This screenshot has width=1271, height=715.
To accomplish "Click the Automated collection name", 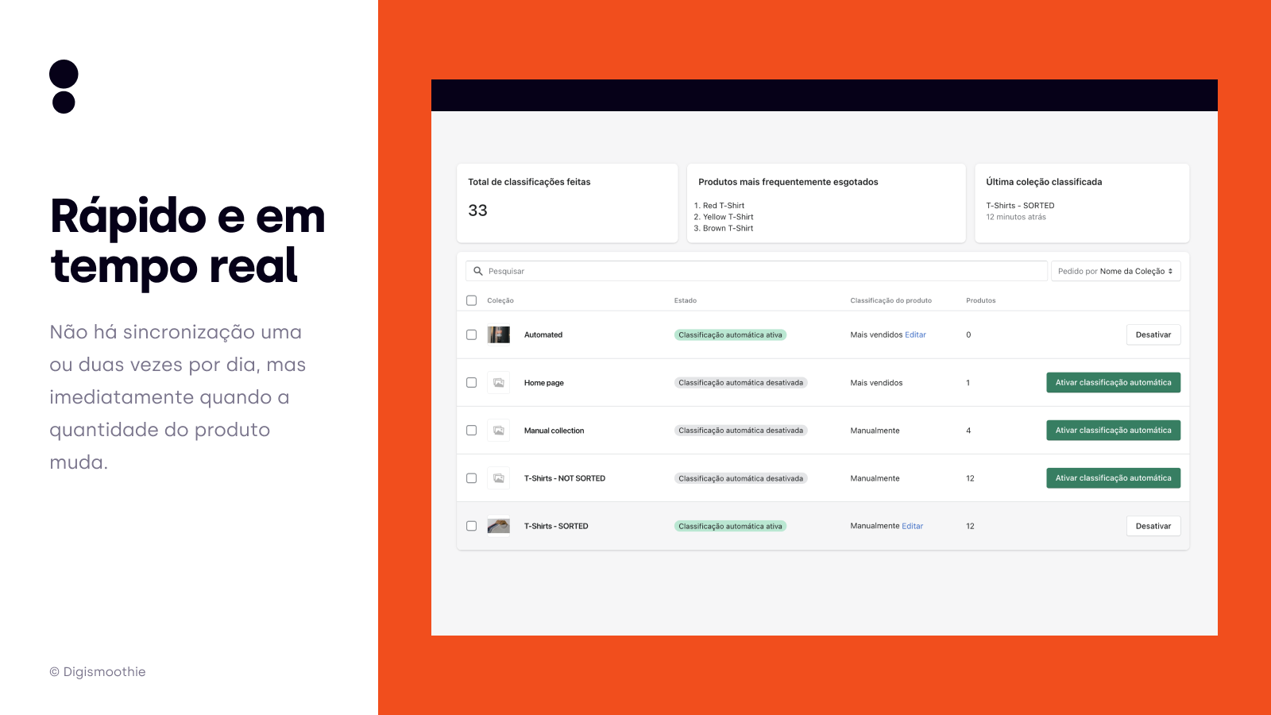I will (543, 334).
